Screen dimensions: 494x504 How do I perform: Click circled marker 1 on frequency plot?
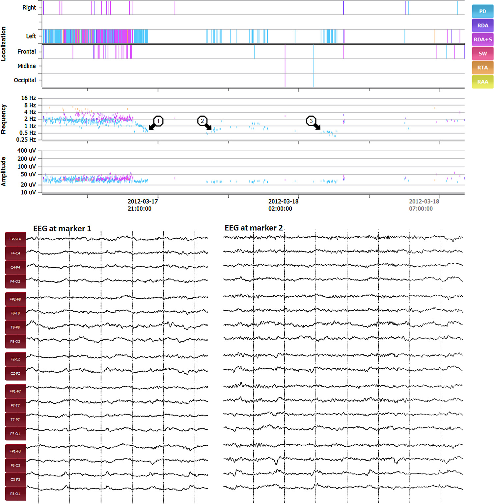158,121
